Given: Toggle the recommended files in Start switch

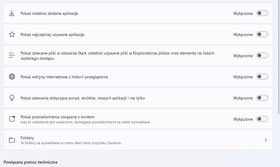Looking at the screenshot, I should click(262, 56).
